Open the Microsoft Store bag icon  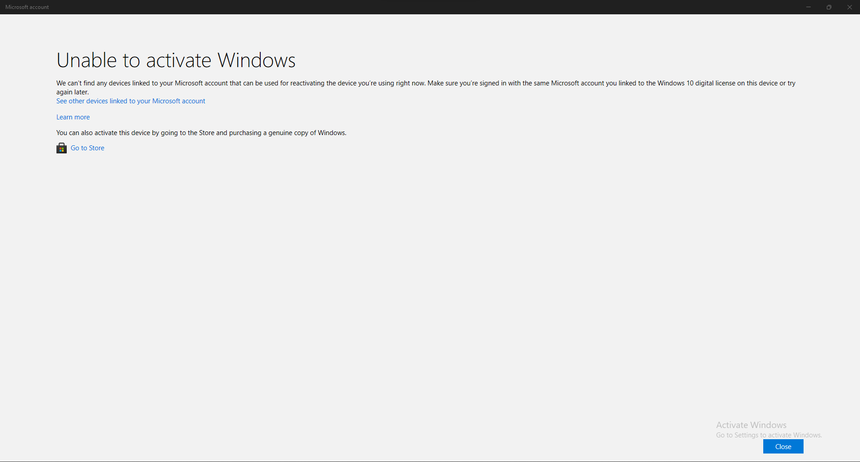pos(61,148)
